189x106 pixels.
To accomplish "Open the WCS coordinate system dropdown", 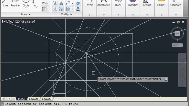I will click(177, 45).
